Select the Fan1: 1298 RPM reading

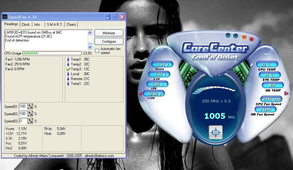[x=17, y=59]
